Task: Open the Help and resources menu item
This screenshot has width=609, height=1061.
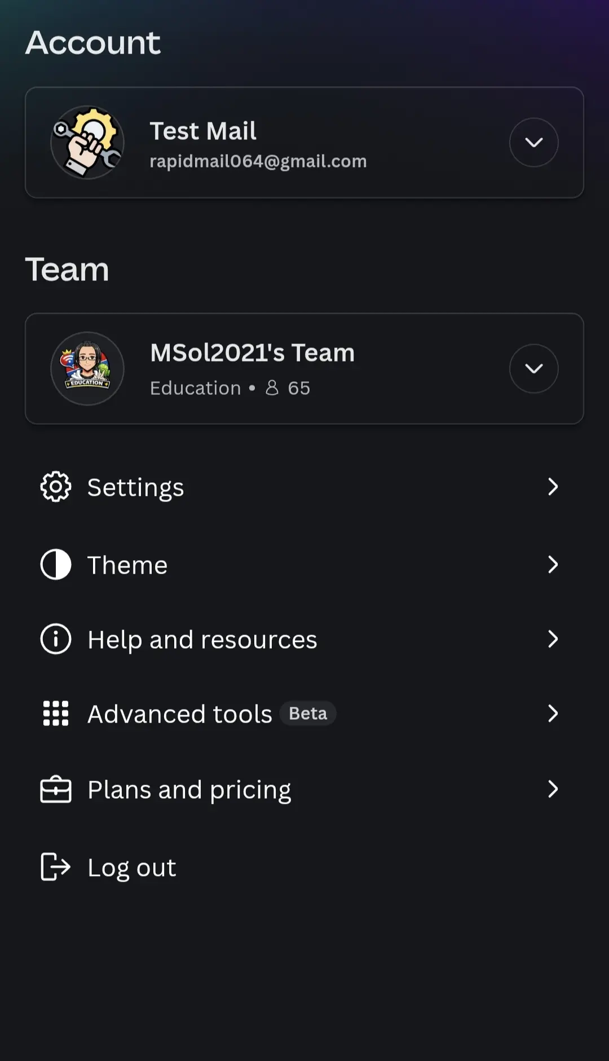Action: [304, 639]
